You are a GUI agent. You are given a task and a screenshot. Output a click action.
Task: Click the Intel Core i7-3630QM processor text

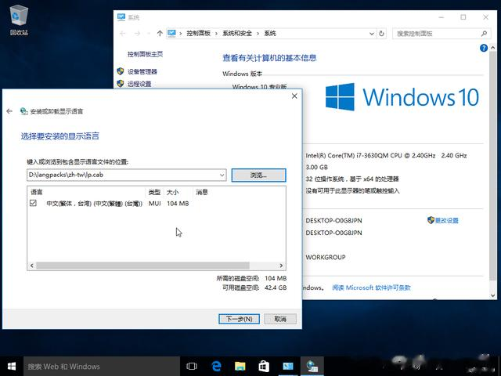pyautogui.click(x=386, y=155)
